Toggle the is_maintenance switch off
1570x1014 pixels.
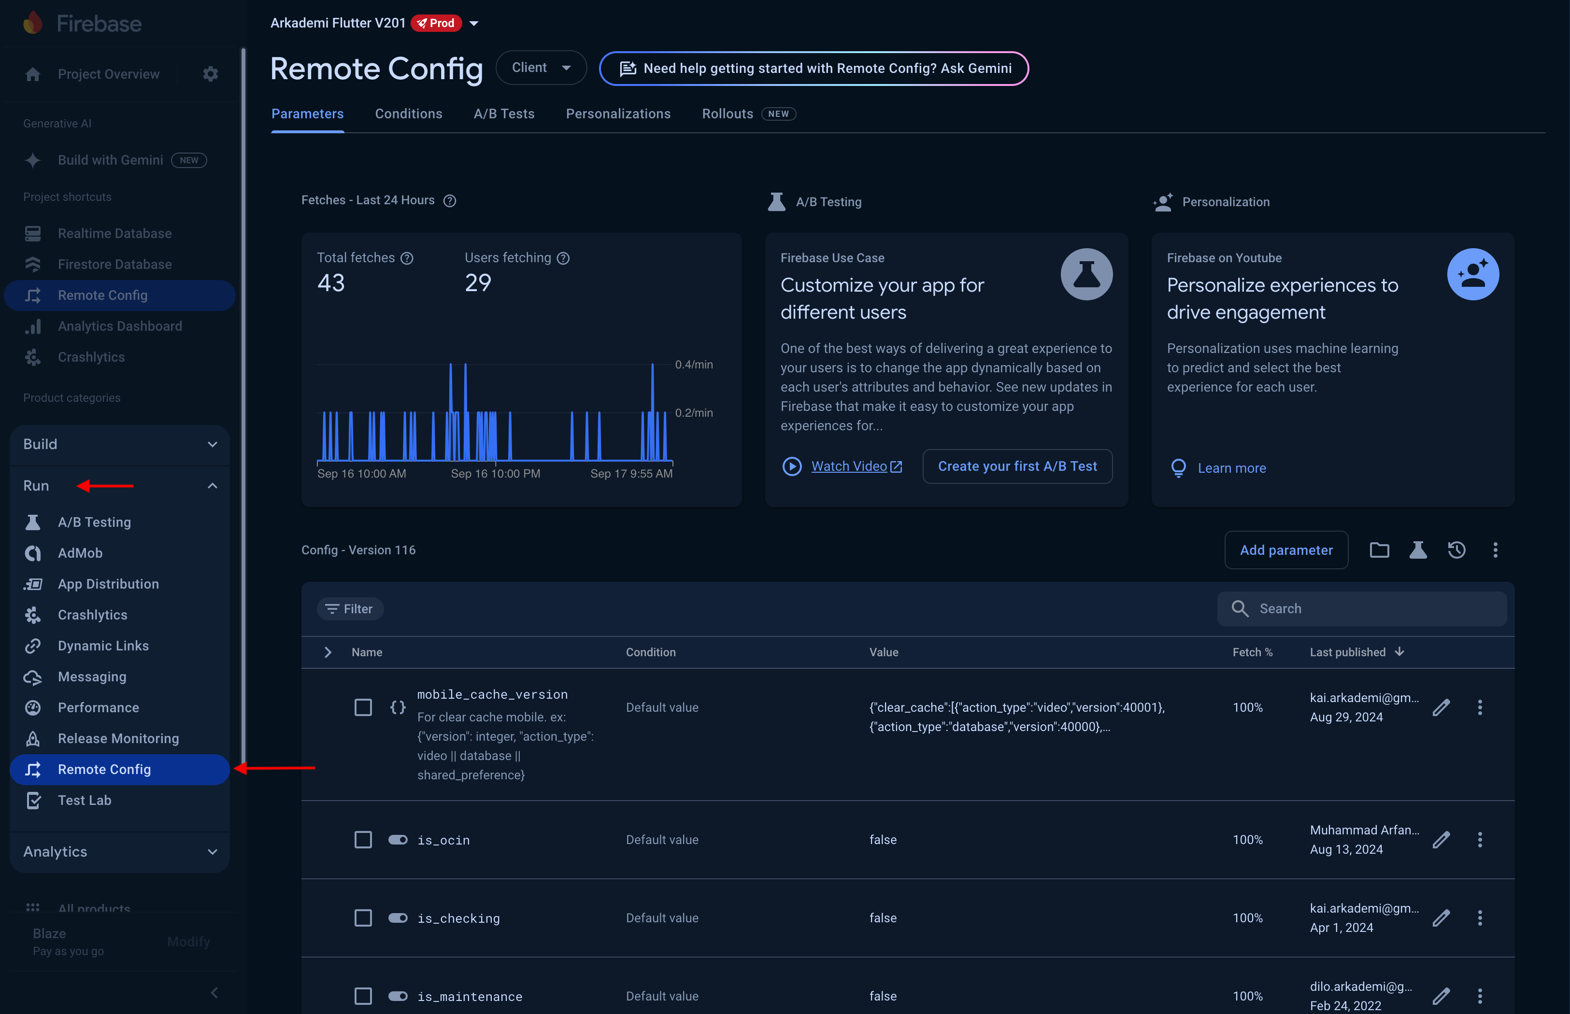398,996
